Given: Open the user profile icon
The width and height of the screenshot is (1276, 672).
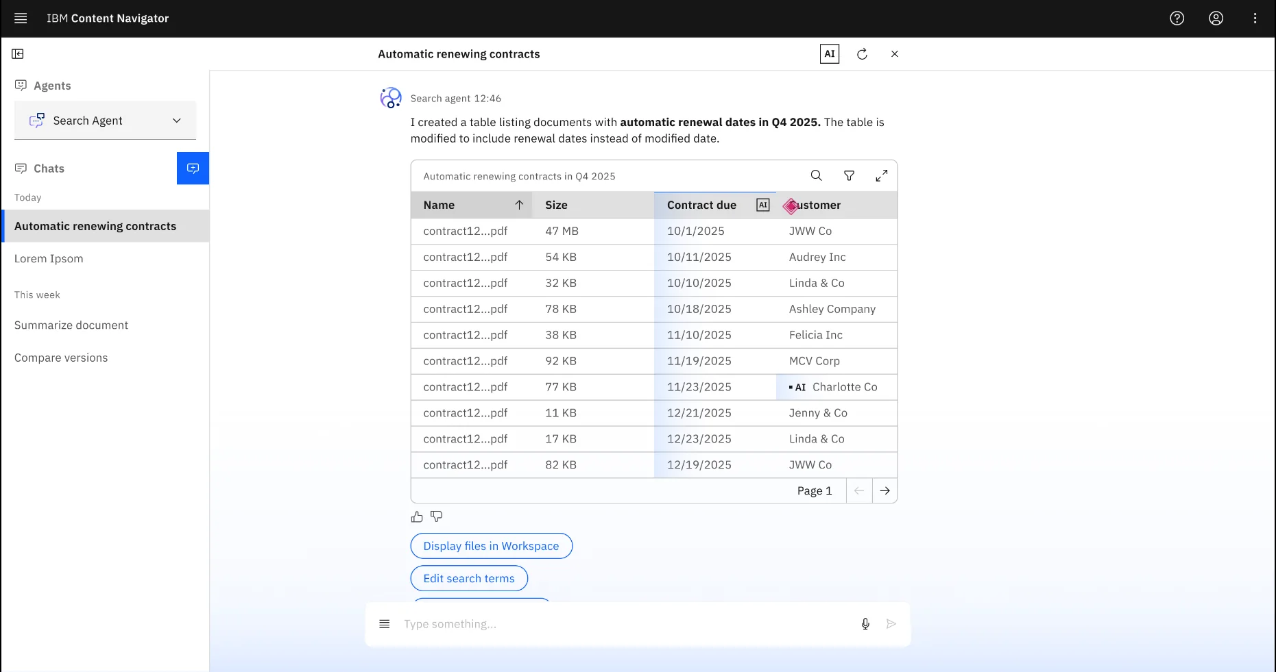Looking at the screenshot, I should tap(1216, 18).
